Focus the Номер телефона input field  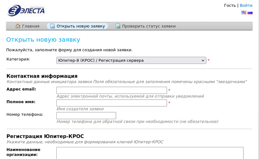point(86,116)
